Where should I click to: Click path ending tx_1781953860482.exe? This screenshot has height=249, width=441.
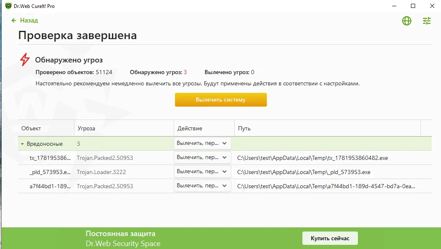[312, 158]
